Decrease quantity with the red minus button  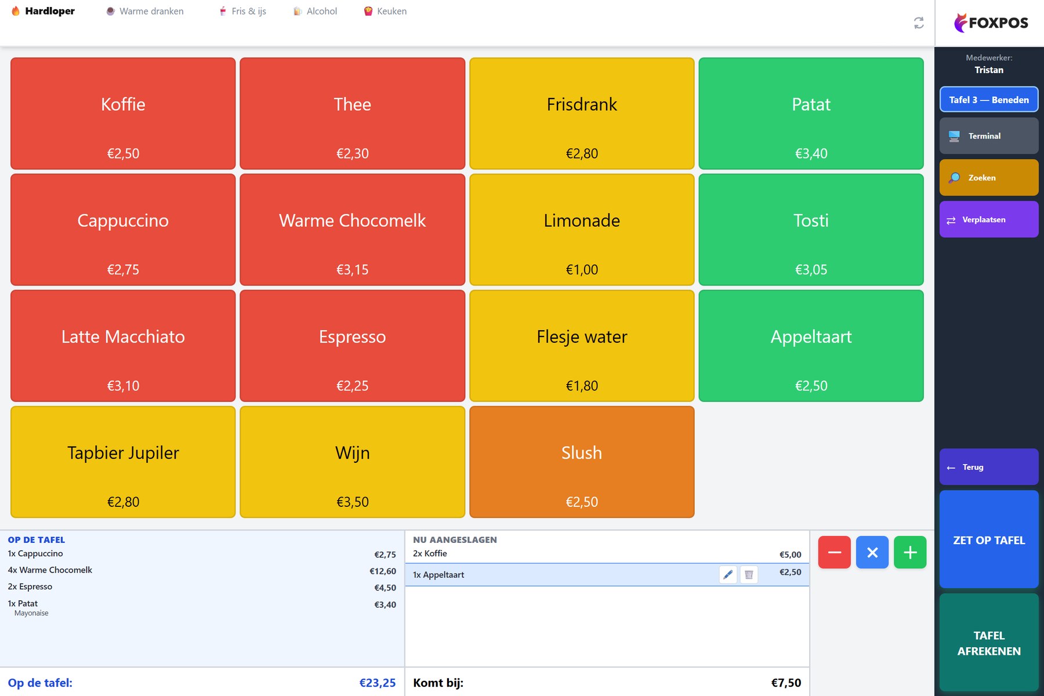pos(835,552)
